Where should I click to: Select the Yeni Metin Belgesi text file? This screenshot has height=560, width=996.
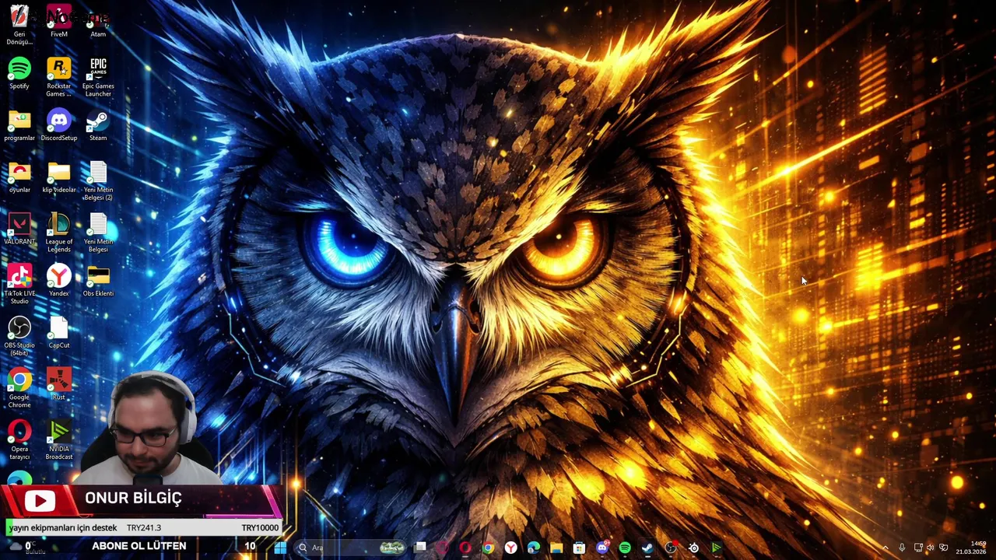click(98, 233)
